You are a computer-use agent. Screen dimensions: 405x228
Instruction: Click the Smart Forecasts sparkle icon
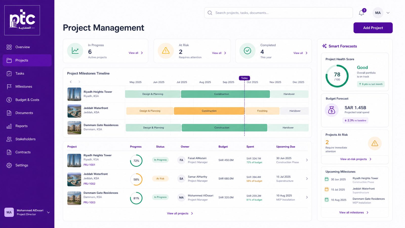[324, 46]
